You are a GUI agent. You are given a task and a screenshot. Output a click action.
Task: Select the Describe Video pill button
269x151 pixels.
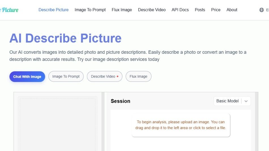104,77
